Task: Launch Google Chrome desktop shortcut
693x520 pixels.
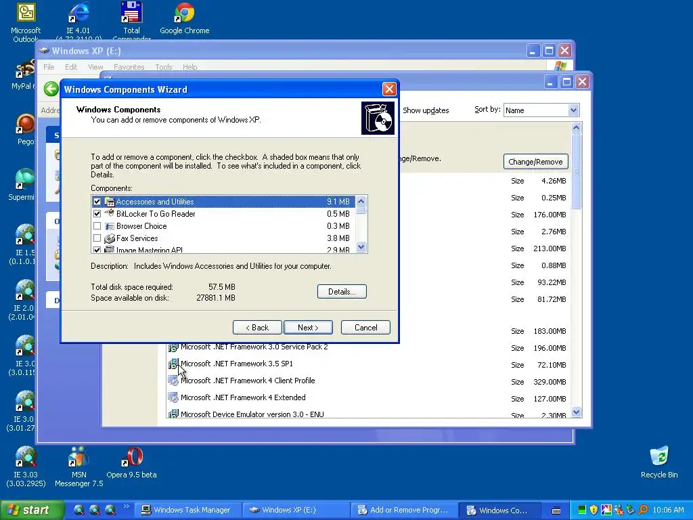Action: 184,20
